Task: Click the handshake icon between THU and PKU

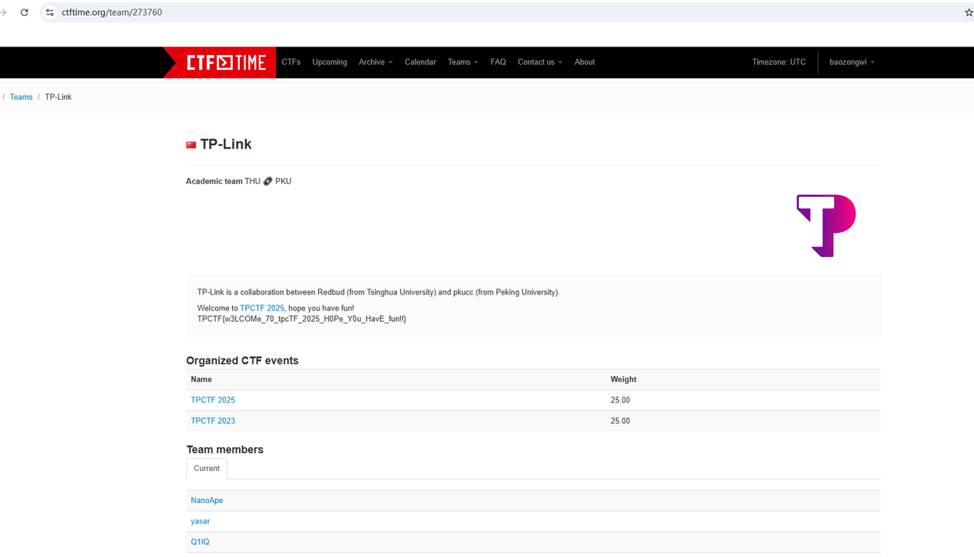Action: [268, 182]
